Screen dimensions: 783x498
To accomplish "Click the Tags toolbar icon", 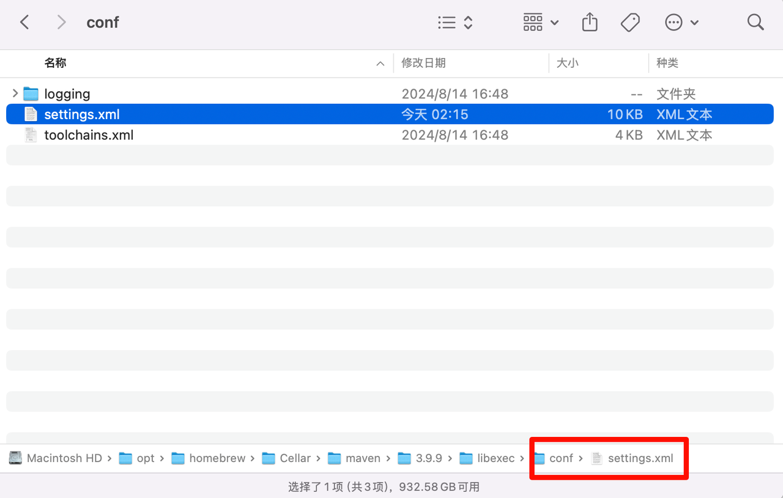I will pyautogui.click(x=629, y=23).
